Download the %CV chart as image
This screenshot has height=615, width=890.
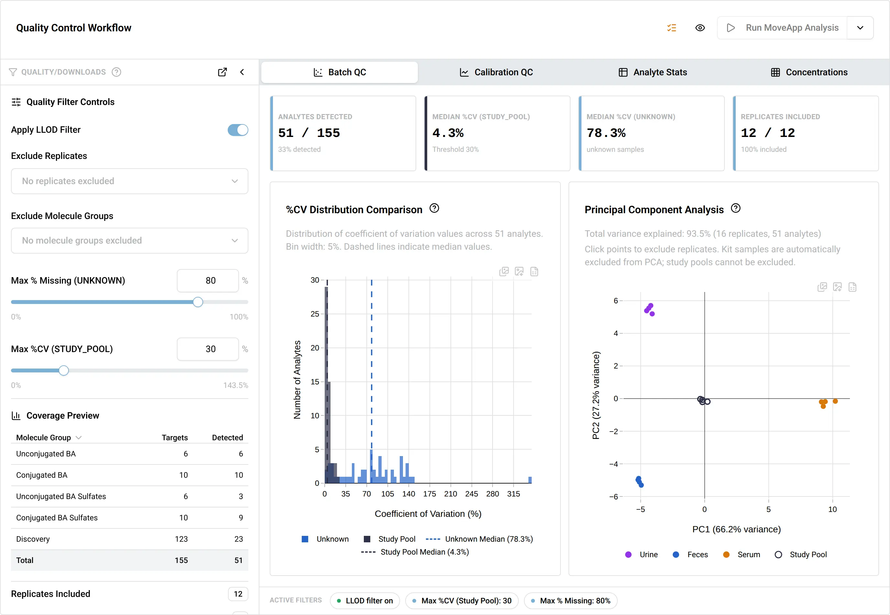click(x=519, y=272)
